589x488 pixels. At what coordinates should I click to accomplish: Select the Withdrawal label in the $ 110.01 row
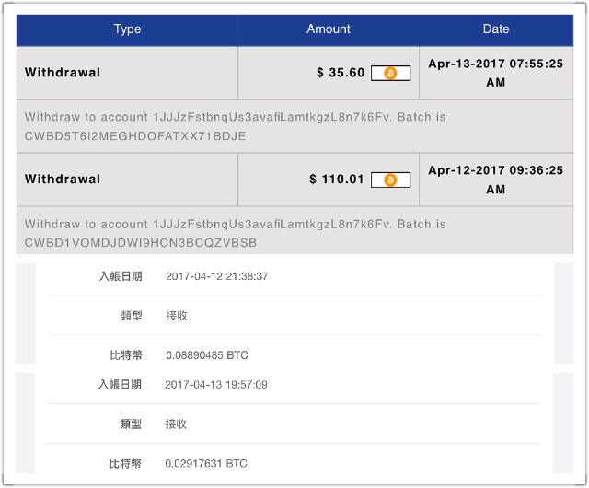(x=63, y=179)
